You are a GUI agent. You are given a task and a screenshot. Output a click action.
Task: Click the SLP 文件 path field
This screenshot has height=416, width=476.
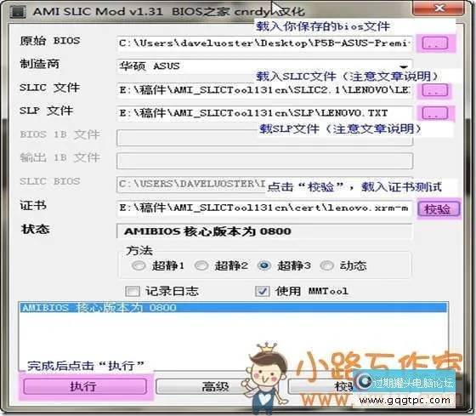pos(264,113)
